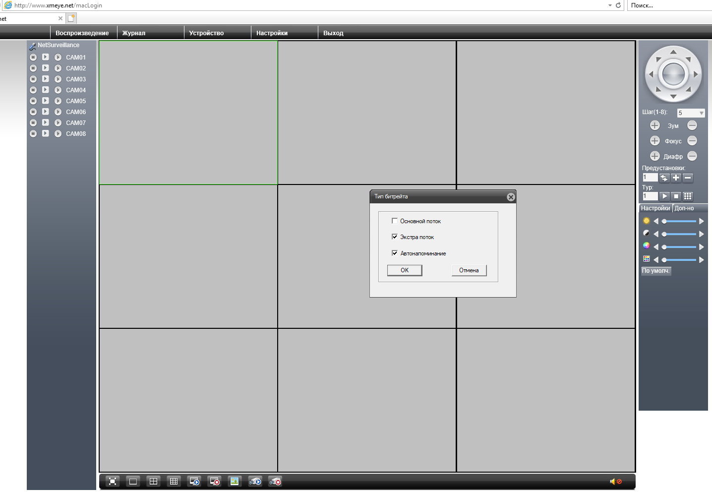Stop all channel previews icon
Screen dimensions: 712x492
click(215, 481)
